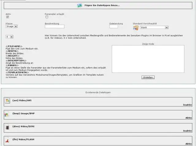Click the Aktiv status of the FLASH row
196x146 pixels.
click(189, 144)
